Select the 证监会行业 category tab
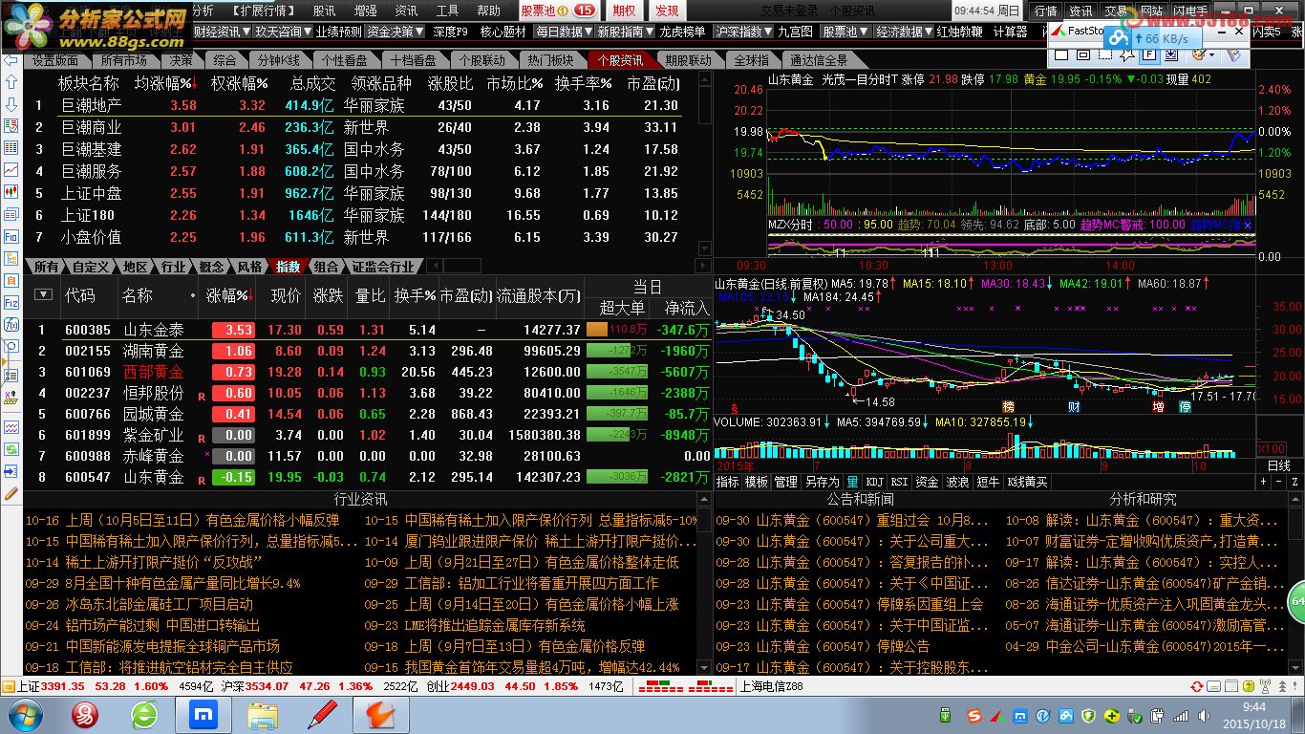Viewport: 1305px width, 734px height. tap(383, 267)
